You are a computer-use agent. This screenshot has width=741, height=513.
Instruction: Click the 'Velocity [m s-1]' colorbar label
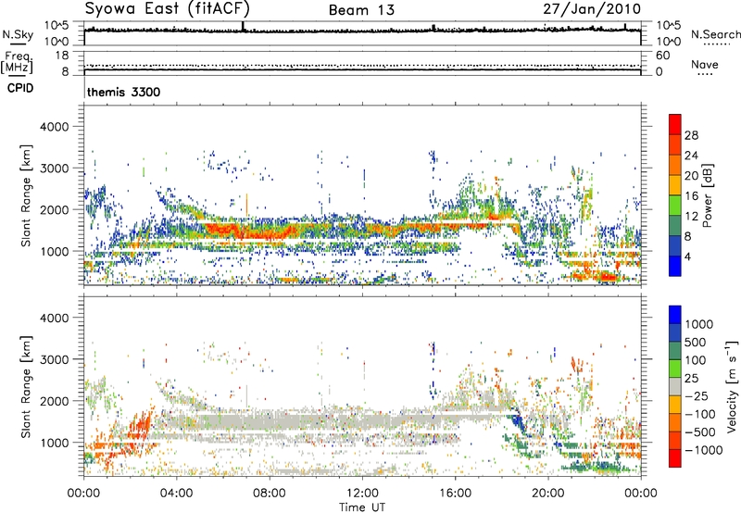point(732,386)
